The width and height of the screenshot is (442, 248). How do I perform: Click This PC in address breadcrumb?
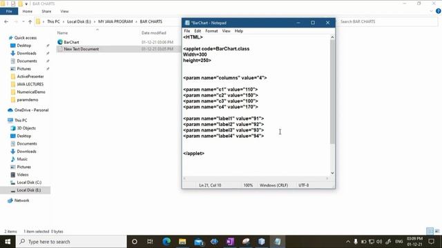point(53,21)
